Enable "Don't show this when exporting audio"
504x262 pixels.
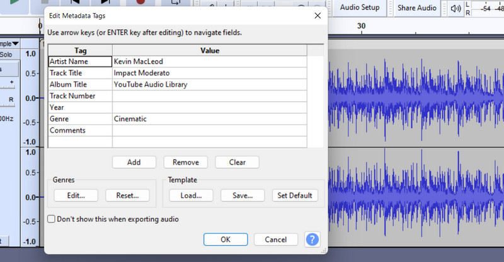click(52, 219)
